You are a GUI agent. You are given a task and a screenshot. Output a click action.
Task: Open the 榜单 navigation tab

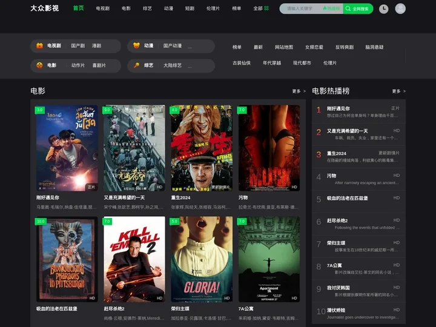click(x=237, y=8)
